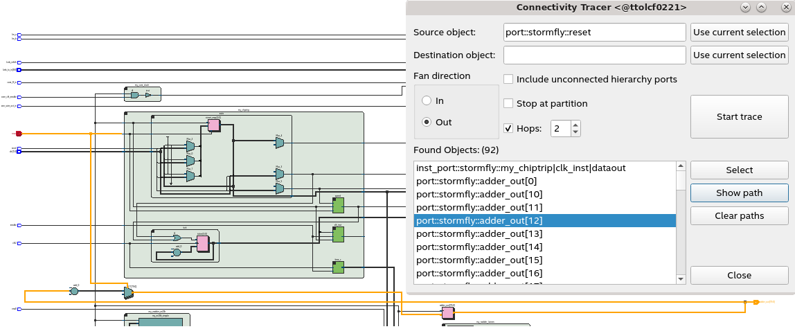
Task: Click the green speed block in my_chiptrip
Action: 338,205
